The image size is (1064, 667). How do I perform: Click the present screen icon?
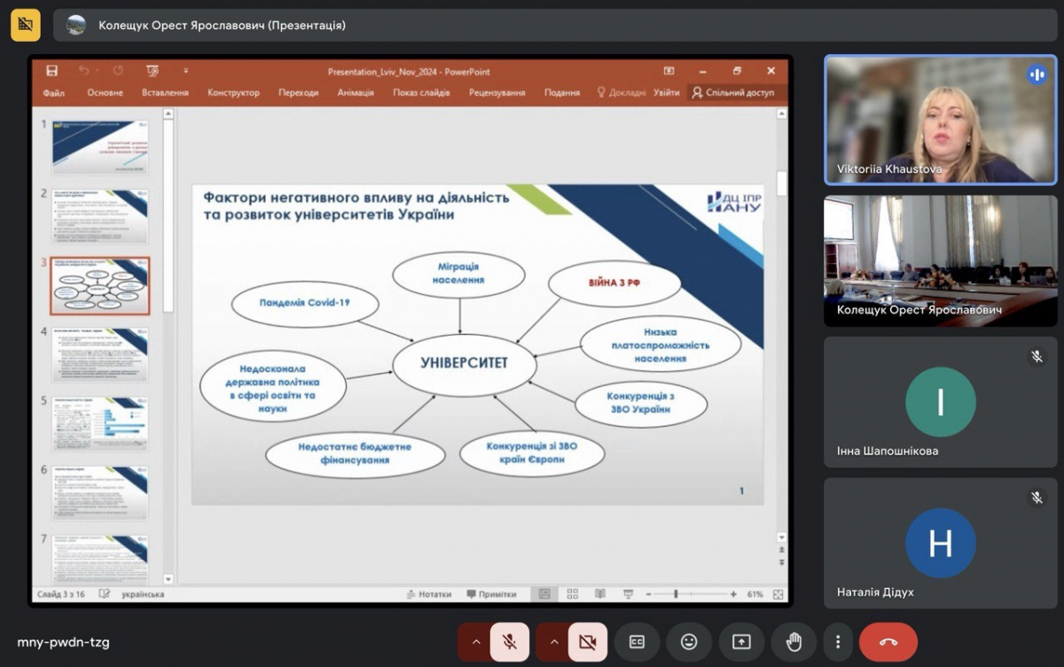pyautogui.click(x=741, y=642)
